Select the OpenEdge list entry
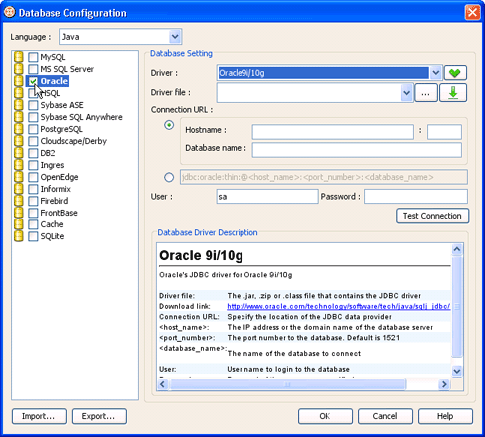Image resolution: width=485 pixels, height=437 pixels. [x=59, y=177]
